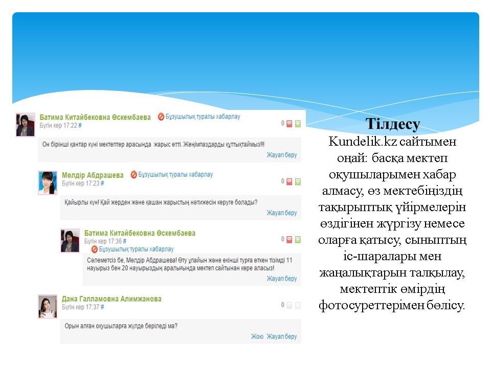Click the green upvote icon on Батима's 17:36 comment

pyautogui.click(x=298, y=239)
